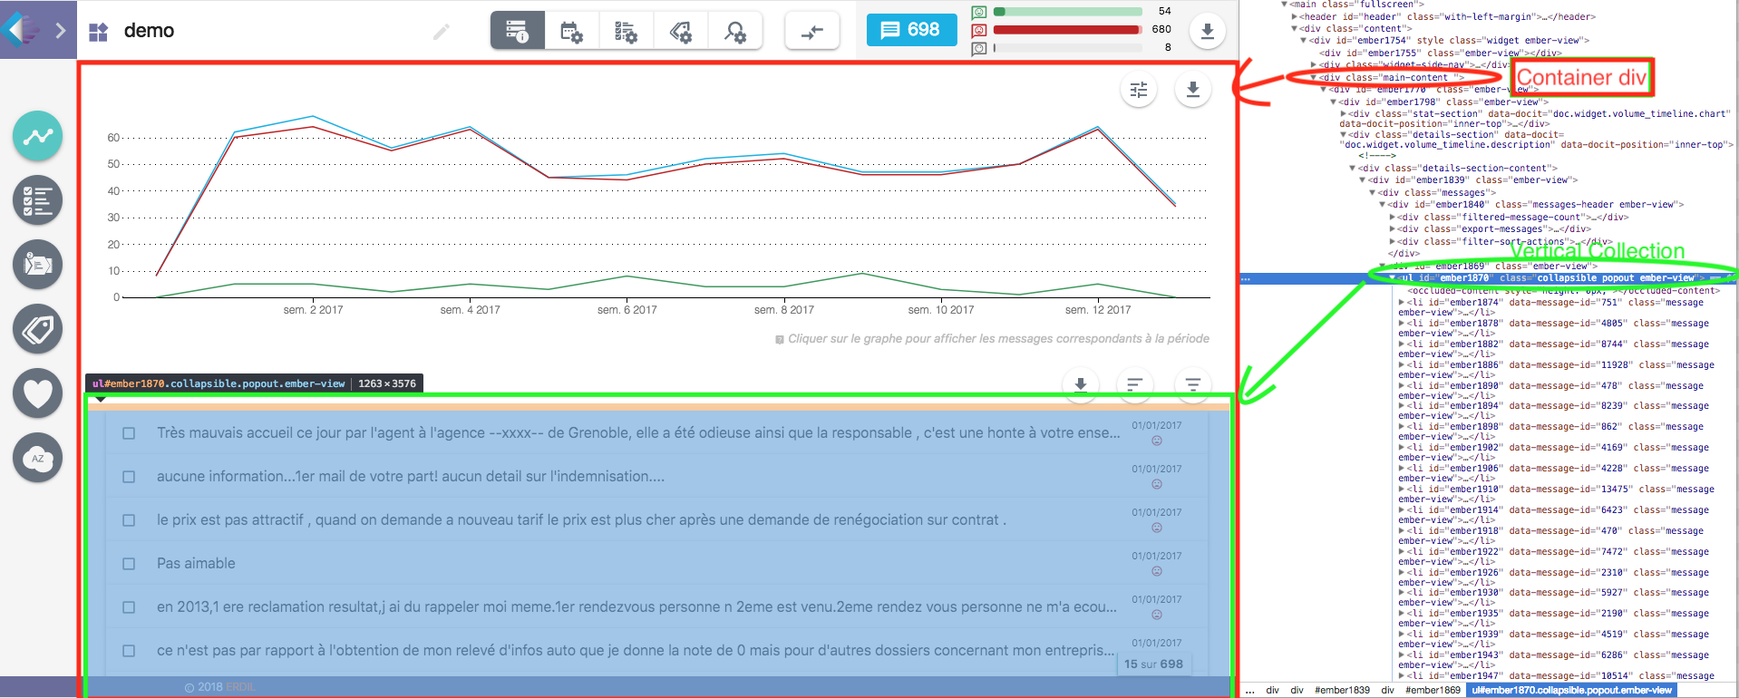Expand li ember1947 message-id 10514
Viewport: 1739px width, 698px height.
coord(1402,676)
